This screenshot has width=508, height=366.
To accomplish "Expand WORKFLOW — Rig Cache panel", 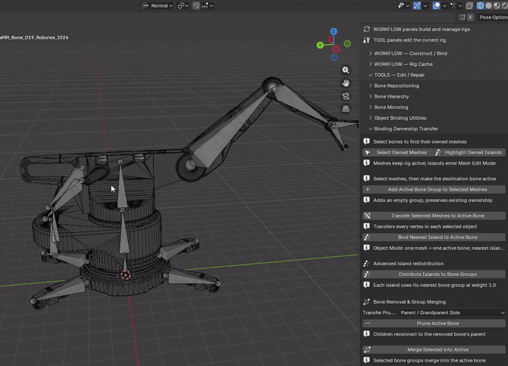I will point(403,64).
